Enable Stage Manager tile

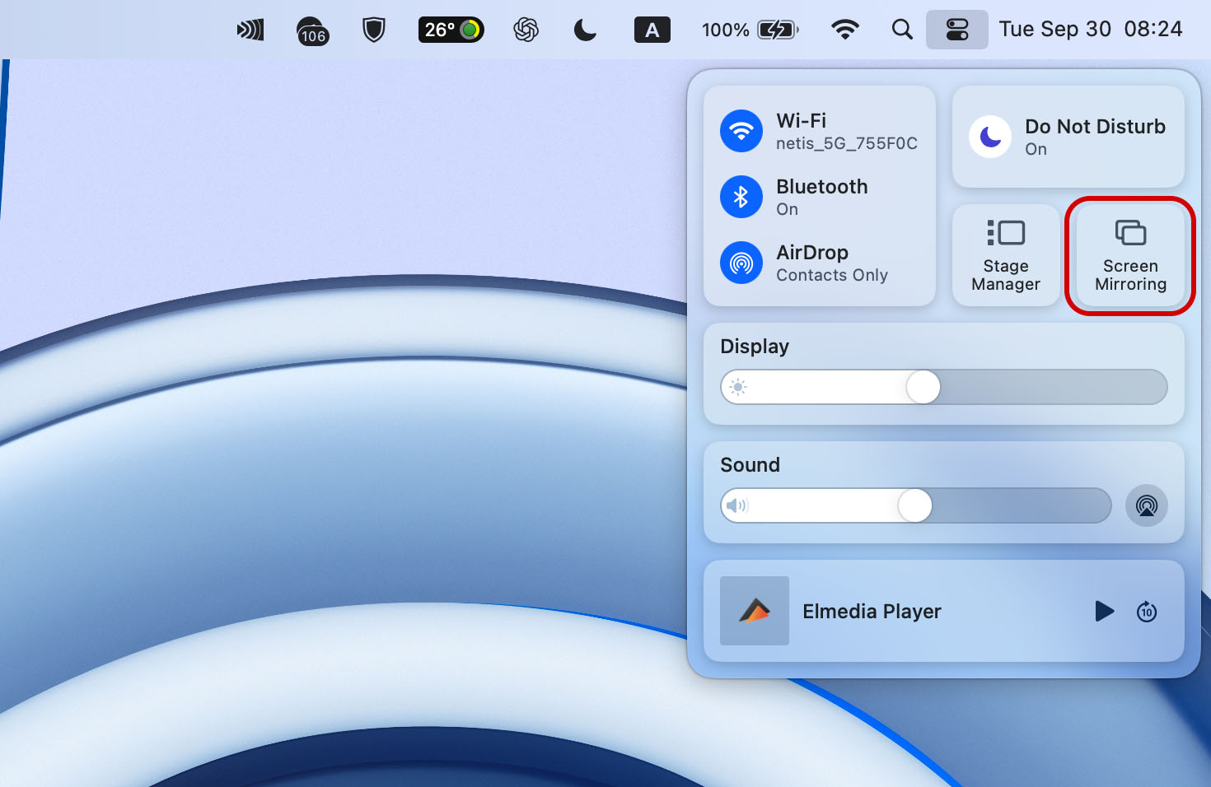(x=1006, y=255)
